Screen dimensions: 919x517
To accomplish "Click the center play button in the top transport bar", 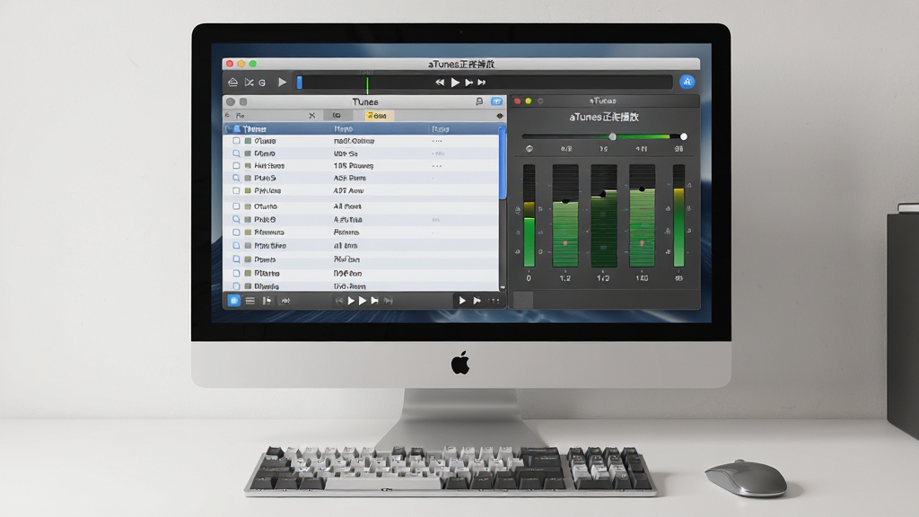I will (x=455, y=83).
